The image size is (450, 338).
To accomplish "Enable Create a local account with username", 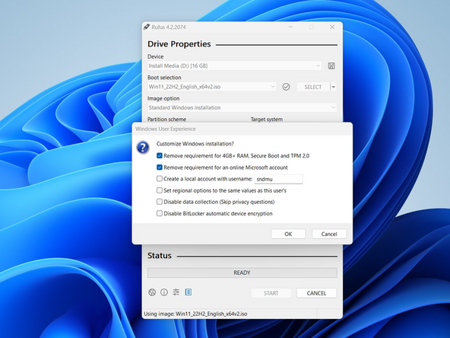I will (160, 179).
